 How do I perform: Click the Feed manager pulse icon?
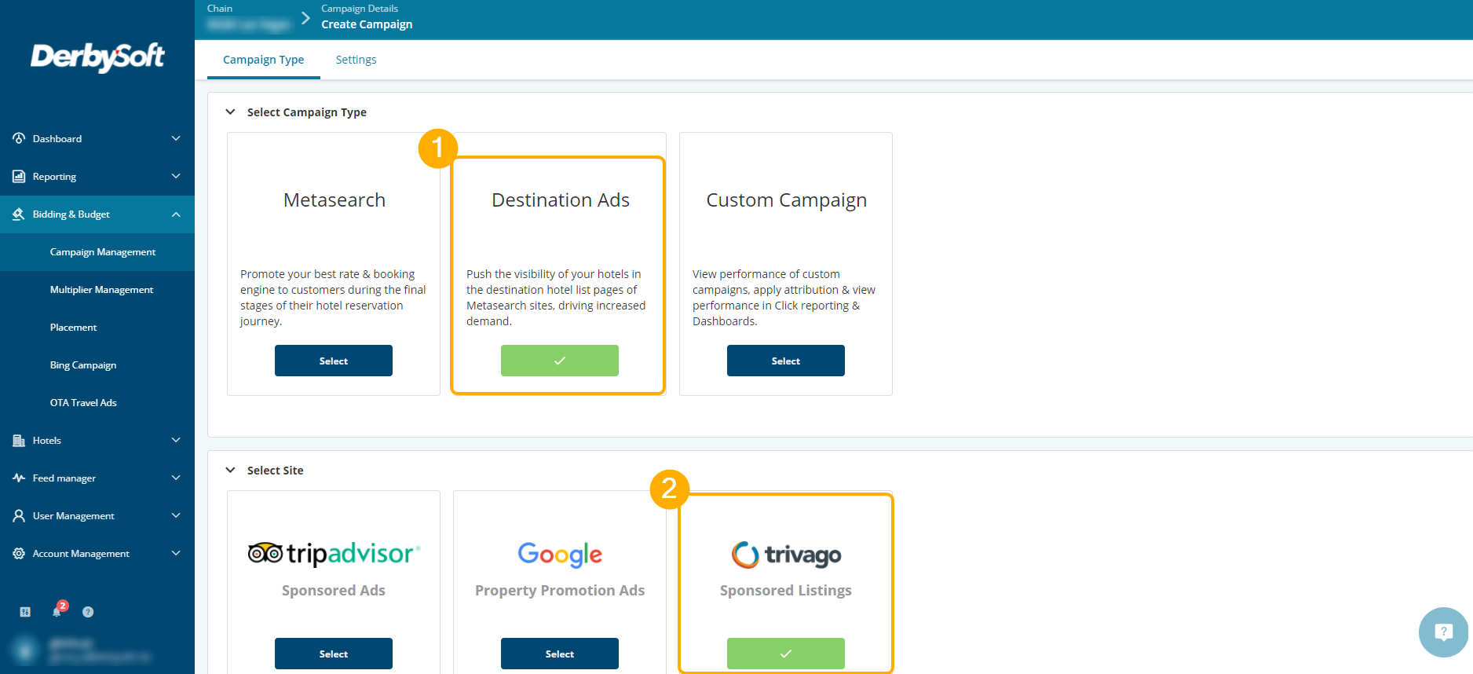[x=19, y=478]
